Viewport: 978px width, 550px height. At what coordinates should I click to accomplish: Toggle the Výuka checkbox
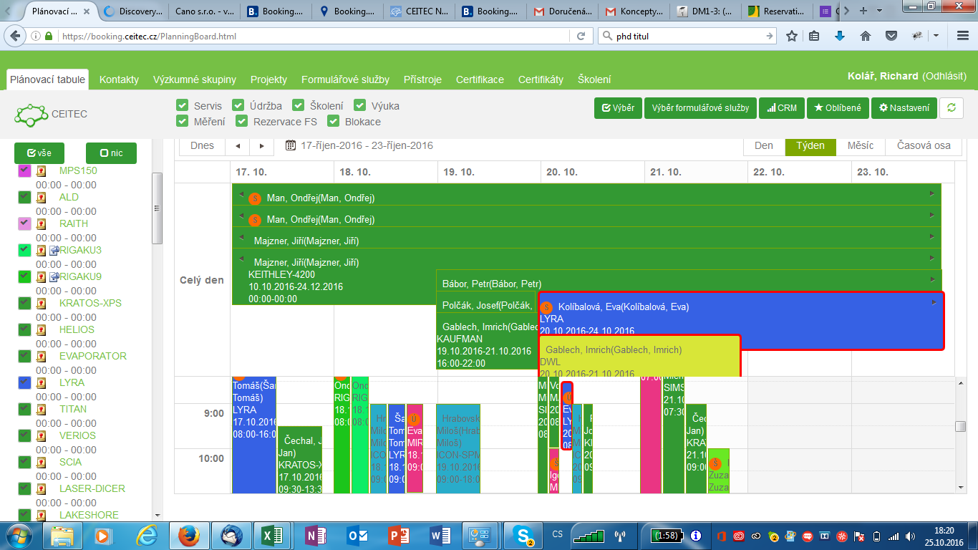pos(359,105)
